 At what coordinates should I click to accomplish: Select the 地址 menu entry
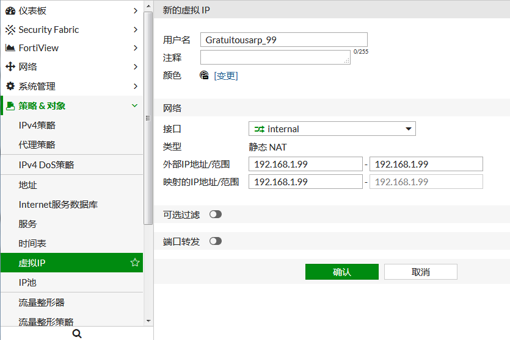click(28, 185)
